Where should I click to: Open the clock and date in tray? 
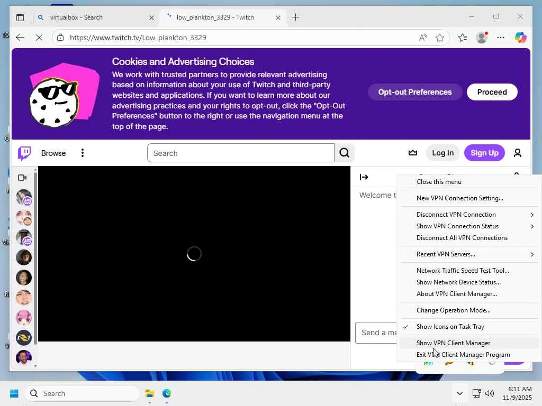click(x=517, y=393)
